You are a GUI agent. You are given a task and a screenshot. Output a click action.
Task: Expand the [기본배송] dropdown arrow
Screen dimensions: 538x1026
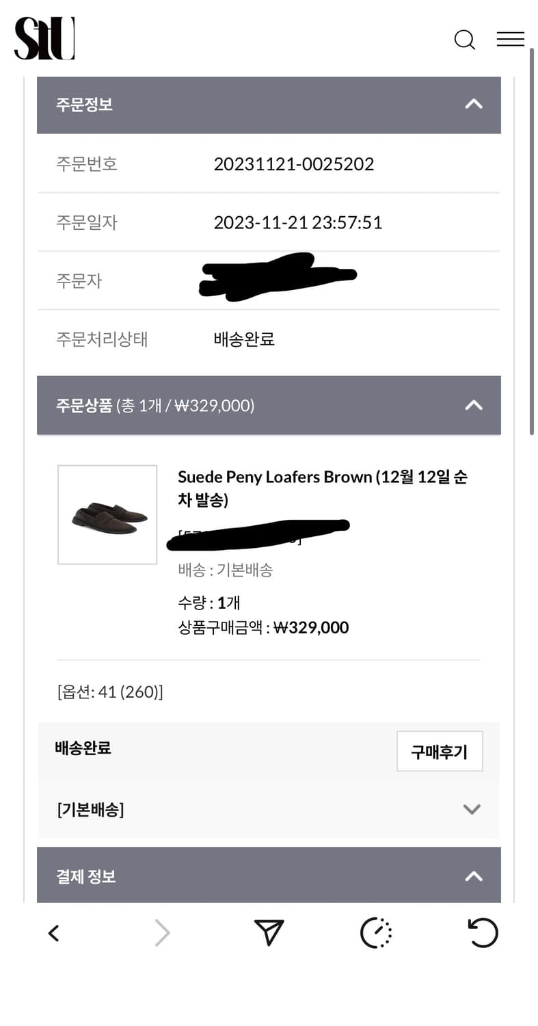point(472,810)
